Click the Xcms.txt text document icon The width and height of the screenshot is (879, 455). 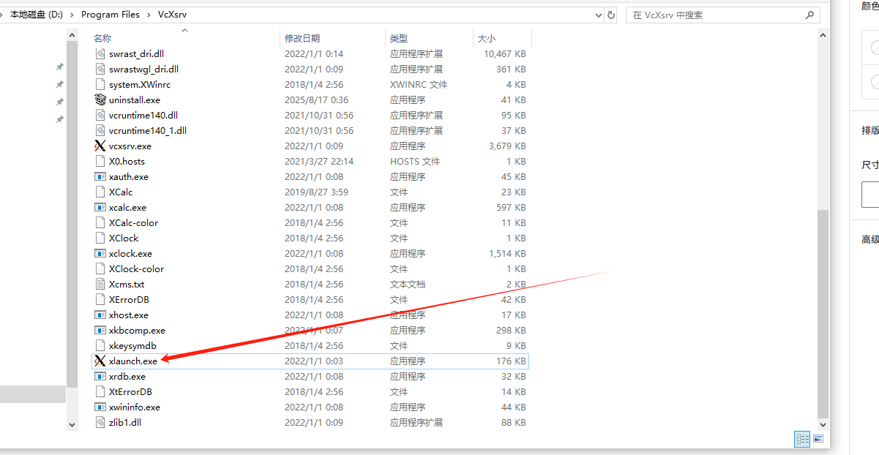[x=101, y=285]
